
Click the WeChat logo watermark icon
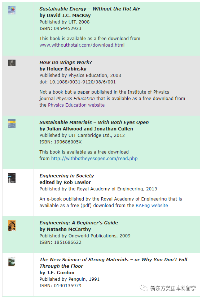(144, 288)
